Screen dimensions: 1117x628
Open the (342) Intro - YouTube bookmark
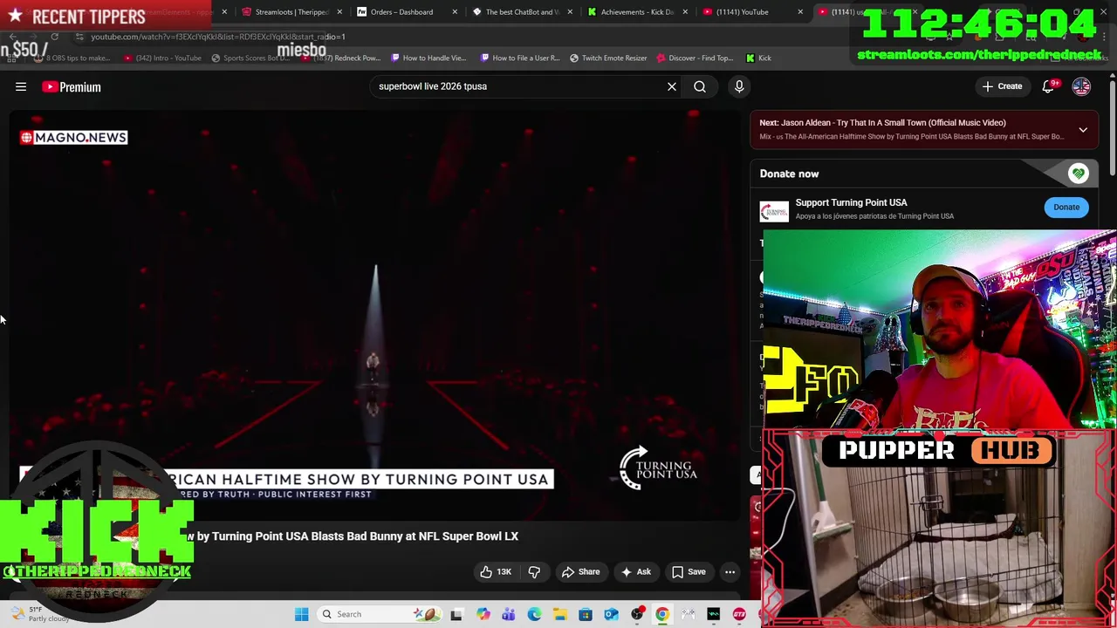pos(163,58)
